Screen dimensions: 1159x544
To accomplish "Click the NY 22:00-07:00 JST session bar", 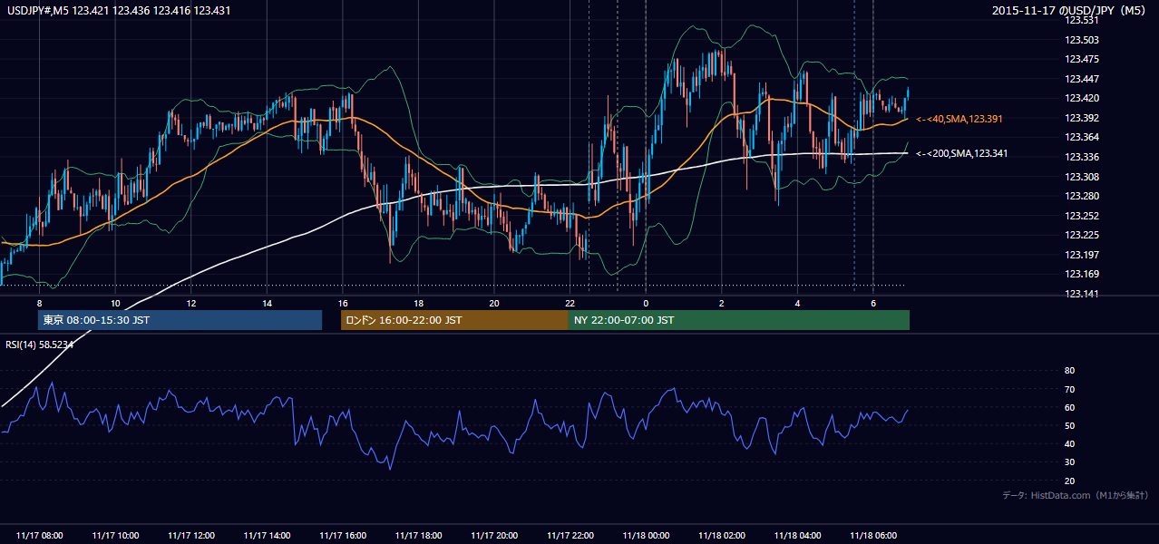I will [739, 320].
